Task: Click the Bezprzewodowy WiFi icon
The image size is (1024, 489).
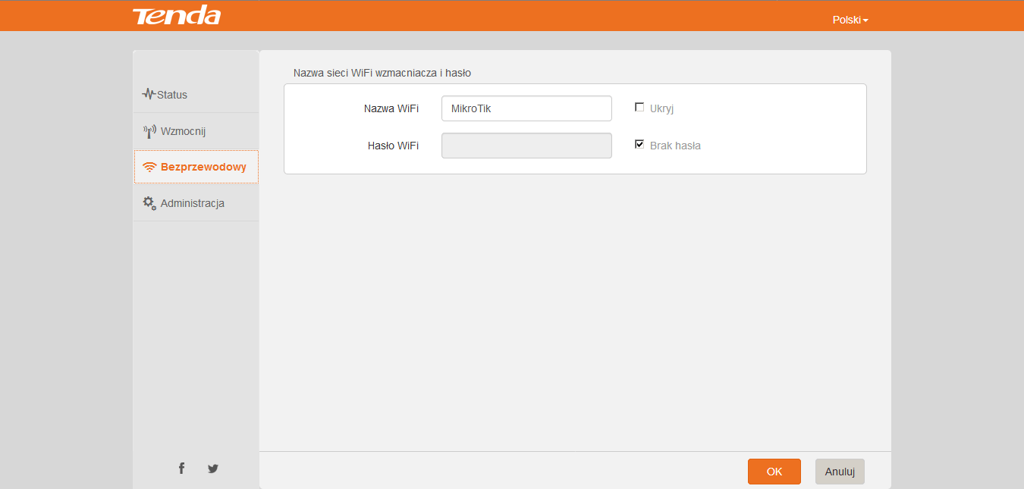Action: tap(149, 168)
